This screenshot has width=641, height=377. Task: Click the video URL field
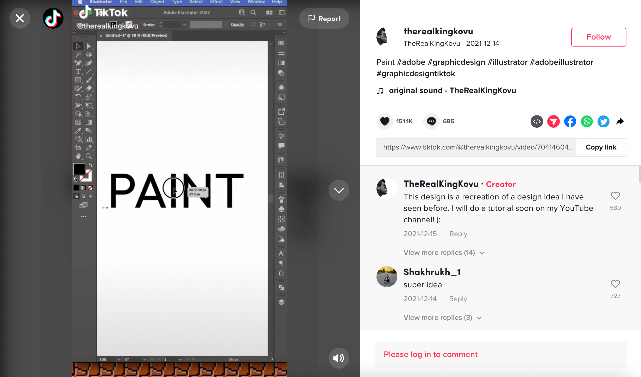coord(476,147)
